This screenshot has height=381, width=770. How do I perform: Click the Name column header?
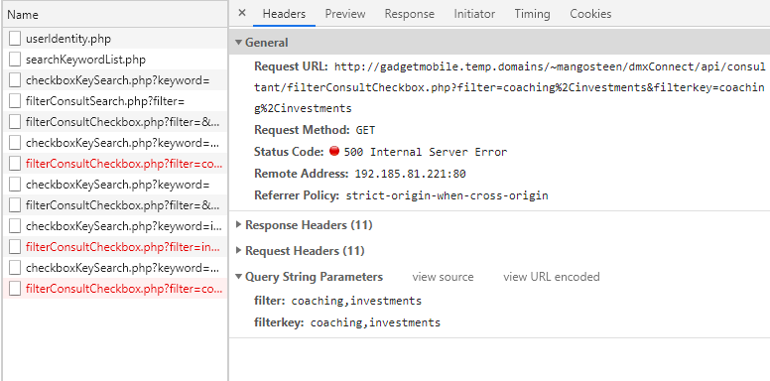tap(115, 15)
